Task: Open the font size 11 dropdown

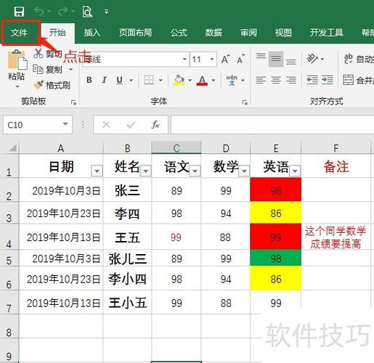Action: click(x=212, y=59)
